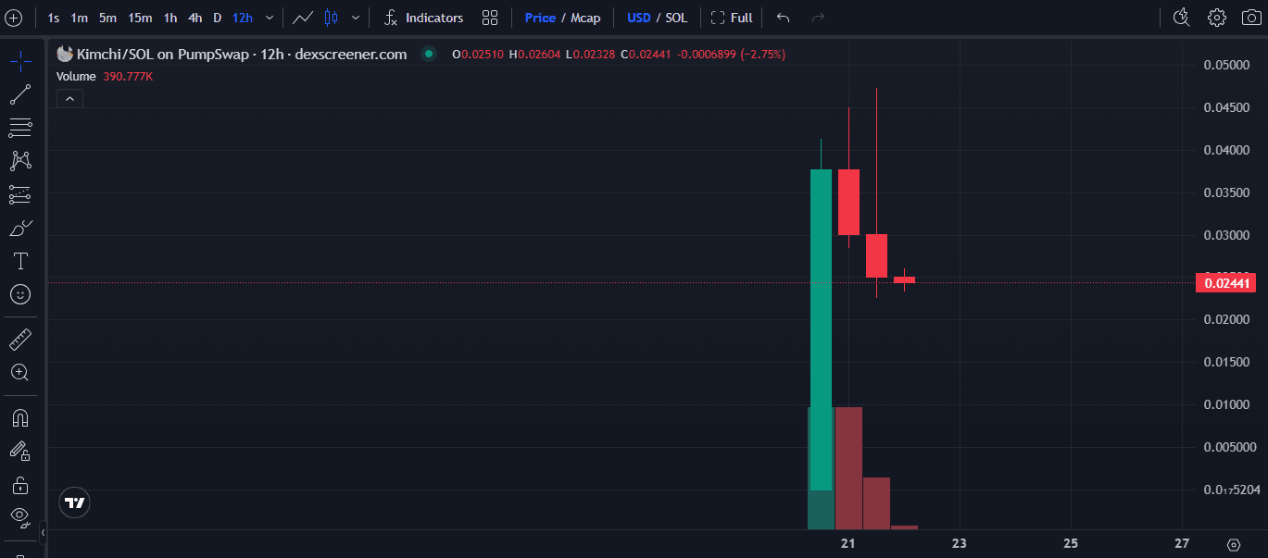Switch to the line chart style

tap(302, 18)
